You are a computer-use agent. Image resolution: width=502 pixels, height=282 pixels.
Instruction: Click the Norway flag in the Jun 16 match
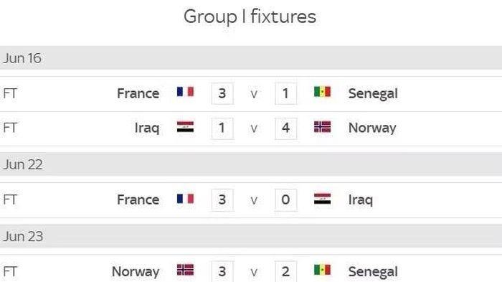pyautogui.click(x=323, y=127)
